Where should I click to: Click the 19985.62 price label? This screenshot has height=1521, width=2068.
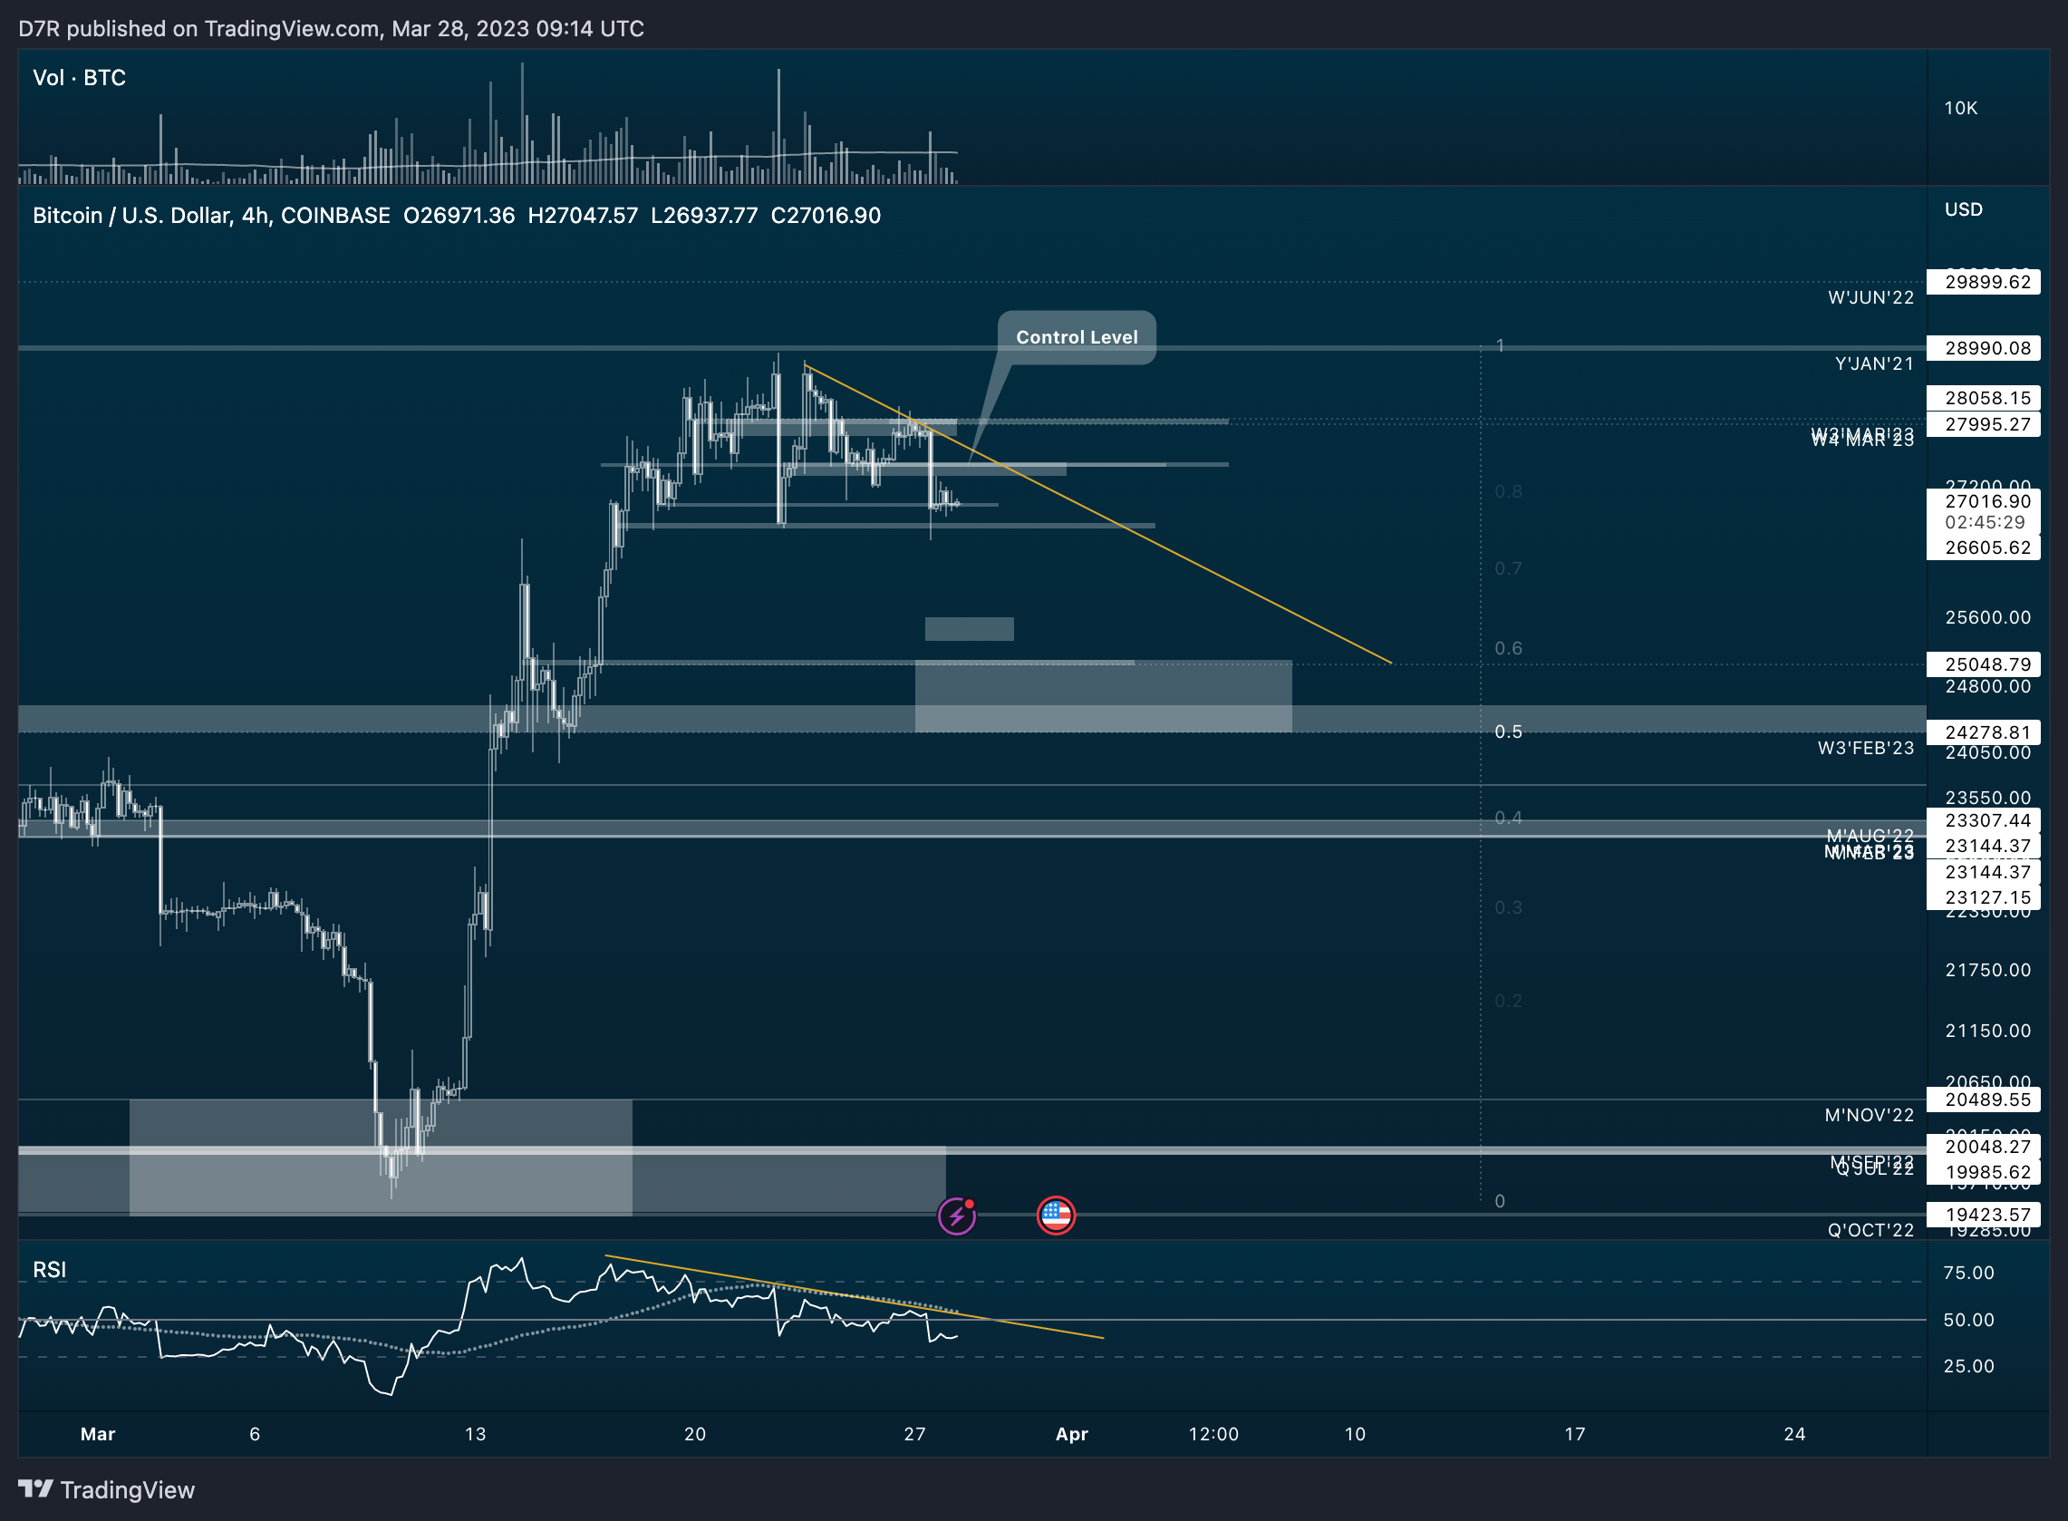(x=1984, y=1172)
